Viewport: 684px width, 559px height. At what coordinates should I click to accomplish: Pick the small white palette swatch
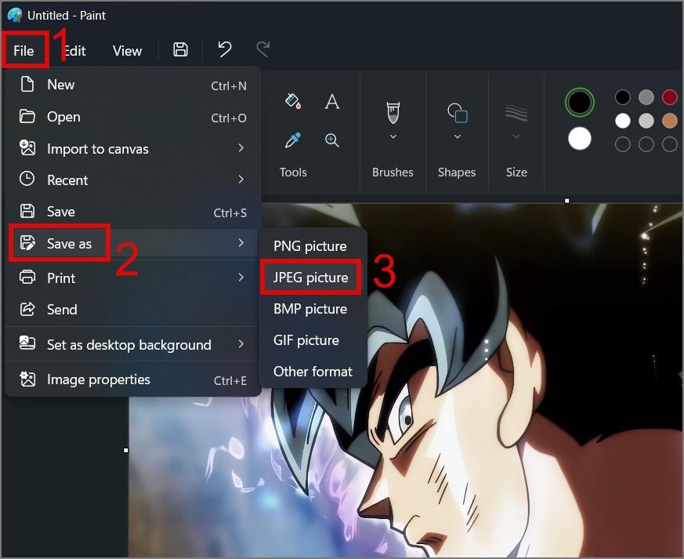tap(622, 121)
